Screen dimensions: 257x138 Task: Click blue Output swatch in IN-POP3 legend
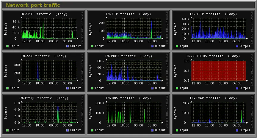[x=152, y=88]
